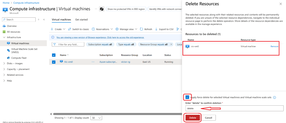This screenshot has height=123, width=286.
Task: Close the Delete Resources panel with the X
Action: coord(280,4)
